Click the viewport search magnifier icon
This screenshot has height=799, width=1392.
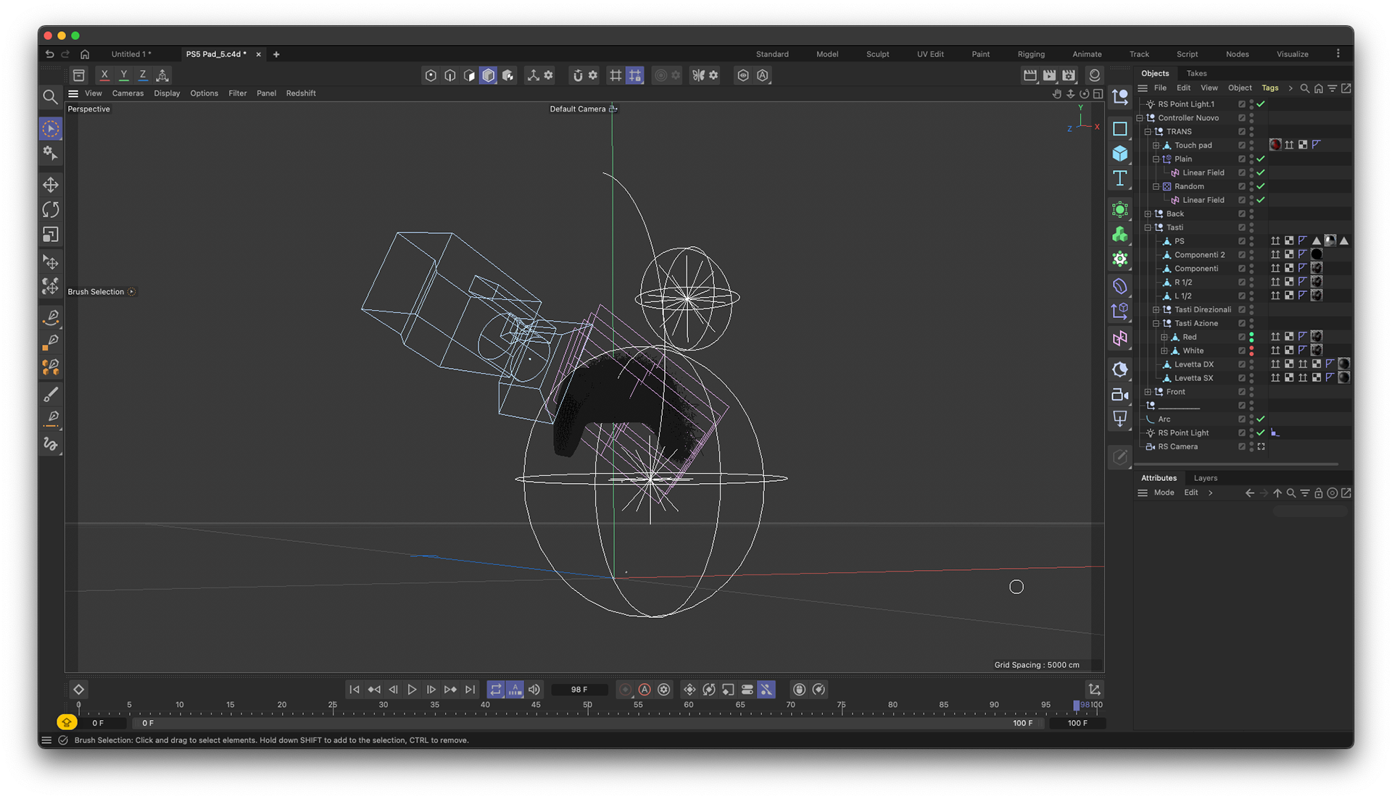pos(50,97)
